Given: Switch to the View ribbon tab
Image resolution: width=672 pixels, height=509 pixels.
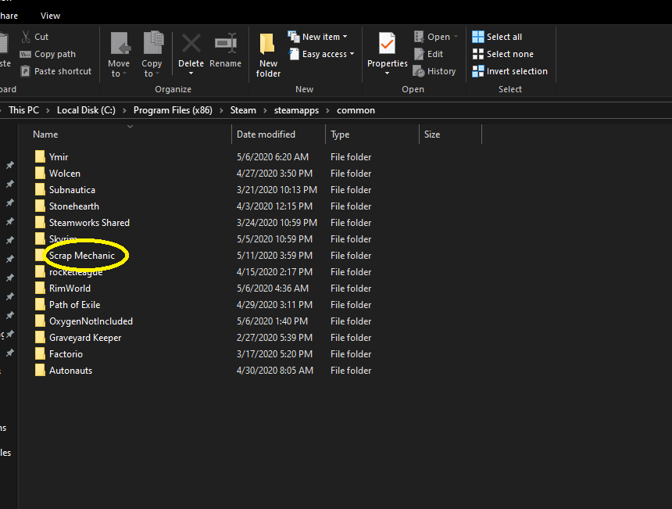Looking at the screenshot, I should coord(50,16).
